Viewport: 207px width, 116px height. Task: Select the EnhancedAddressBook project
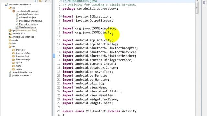tap(20, 5)
